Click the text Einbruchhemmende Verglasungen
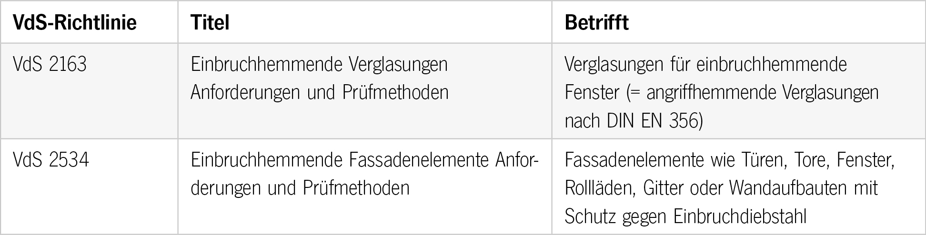The image size is (926, 235). point(319,64)
